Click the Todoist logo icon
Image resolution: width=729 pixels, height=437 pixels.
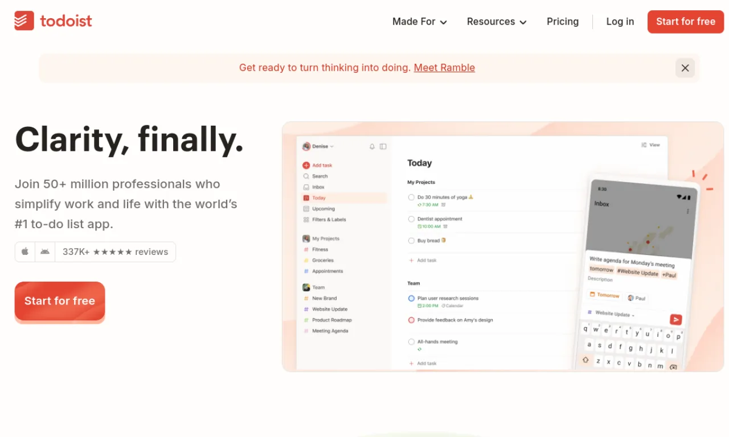[x=24, y=21]
